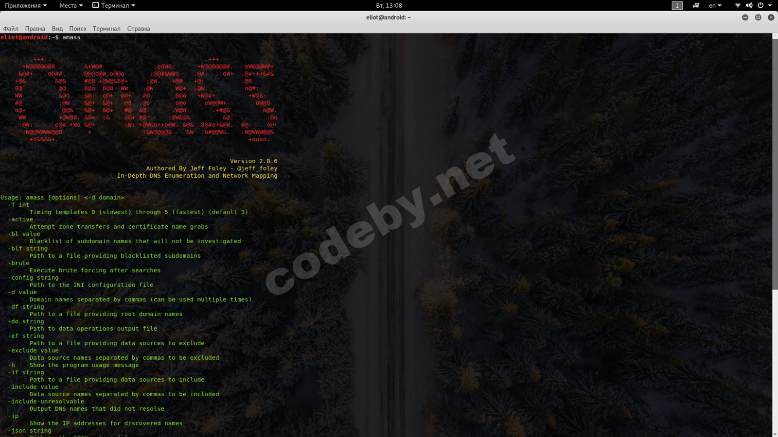
Task: Click the Blacklist of subdomain names line
Action: pyautogui.click(x=135, y=241)
